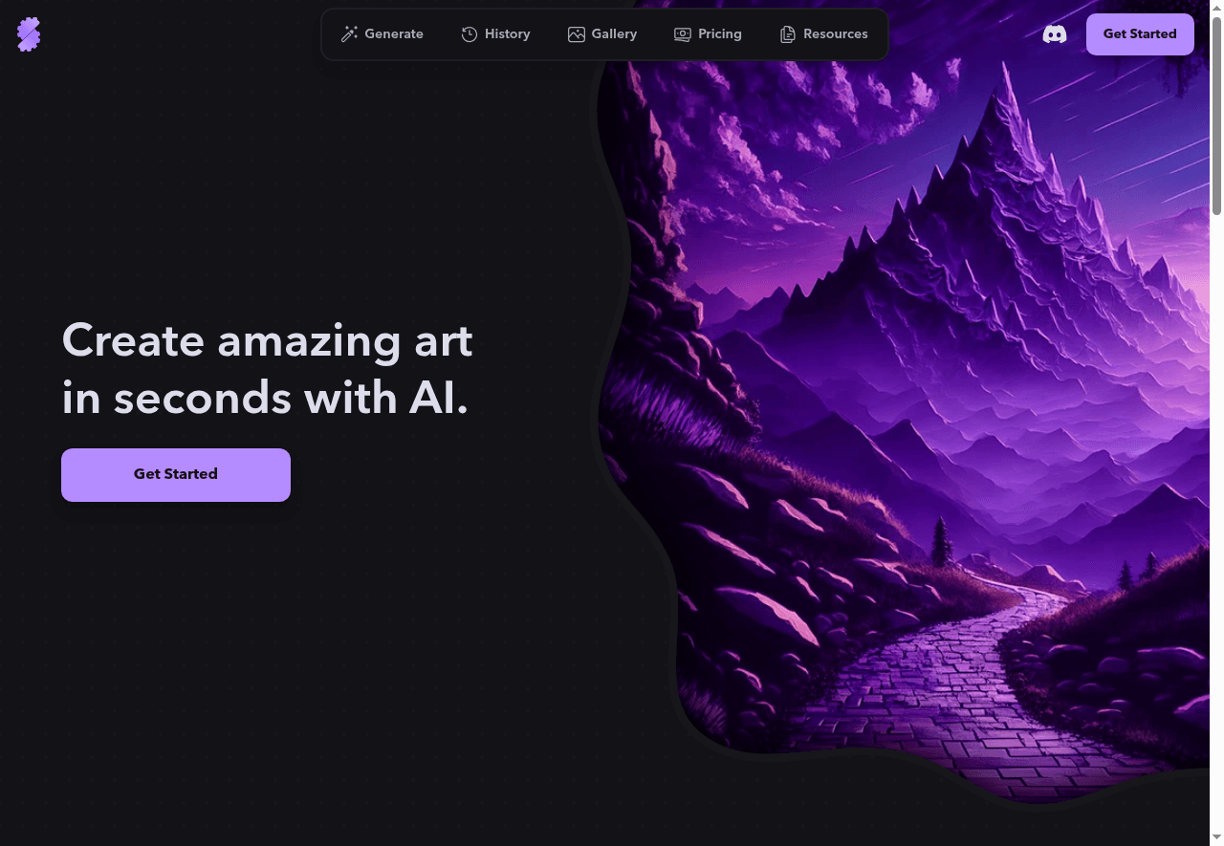Click the magic wand Generate icon
The height and width of the screenshot is (846, 1224).
coord(349,34)
